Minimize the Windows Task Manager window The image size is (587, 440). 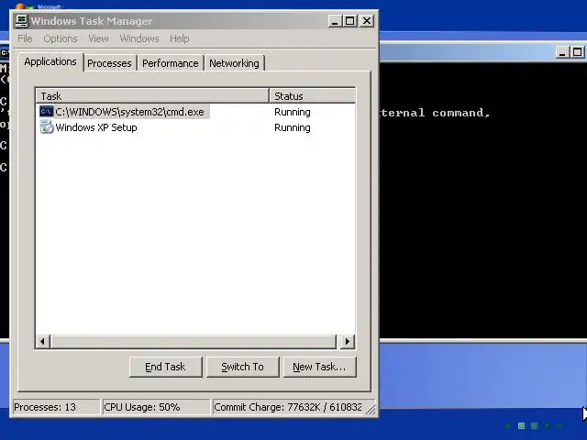click(x=335, y=21)
